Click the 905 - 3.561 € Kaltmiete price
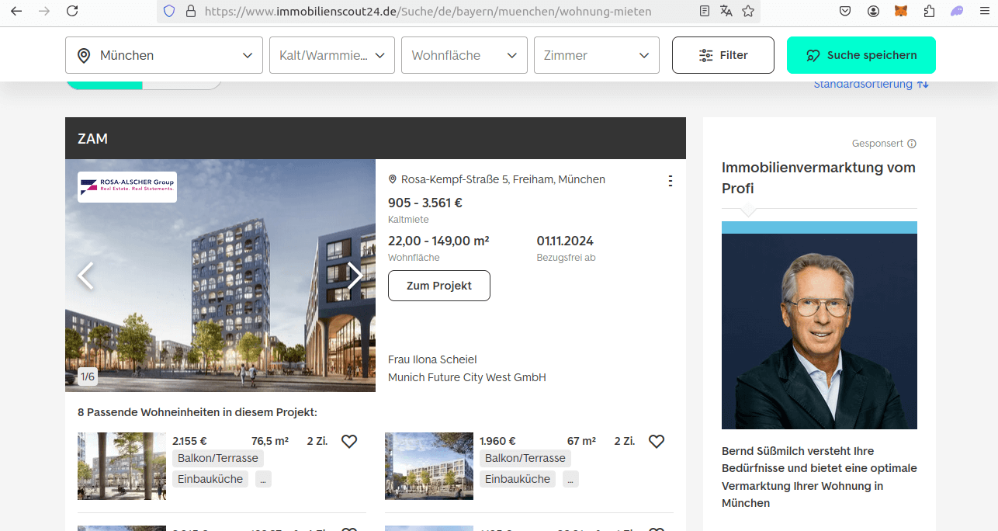Viewport: 998px width, 531px height. tap(425, 203)
